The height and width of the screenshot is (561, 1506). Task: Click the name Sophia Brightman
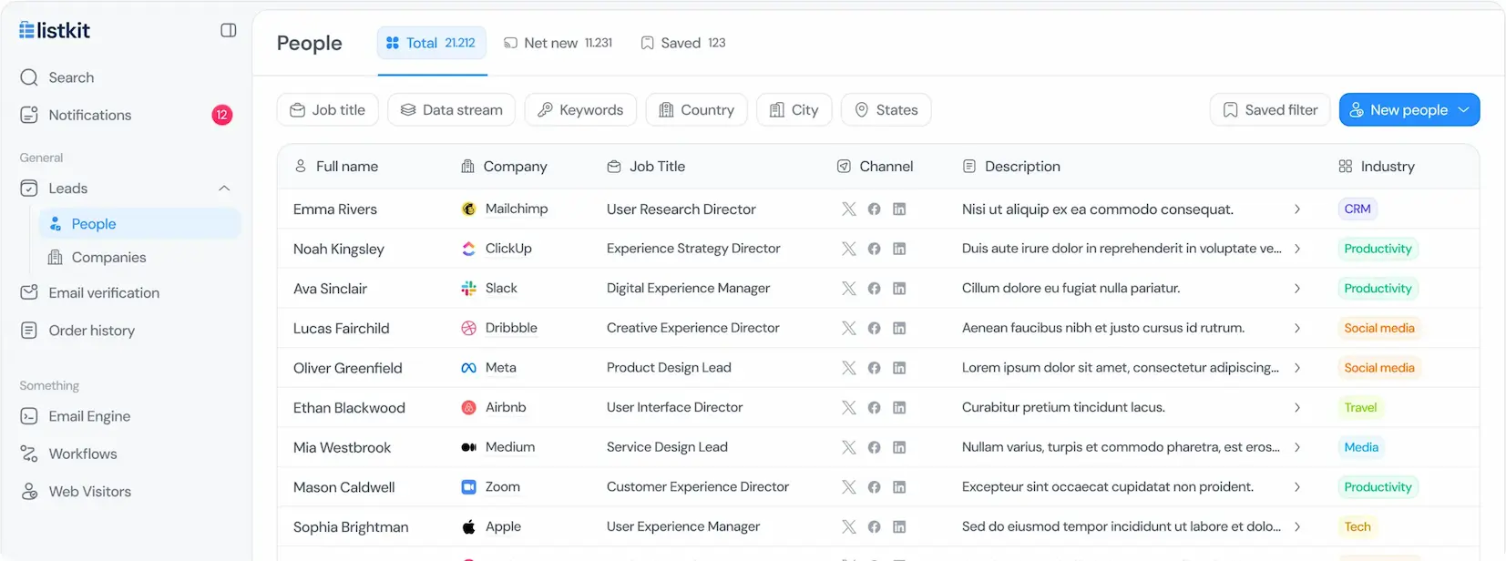click(x=351, y=527)
